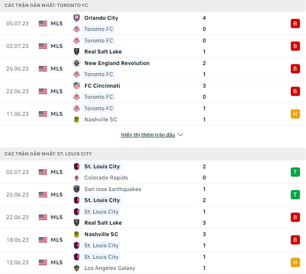Image resolution: width=306 pixels, height=274 pixels.
Task: Select the 'Các trận gần nhất: Toronto FC' header
Action: 47,5
